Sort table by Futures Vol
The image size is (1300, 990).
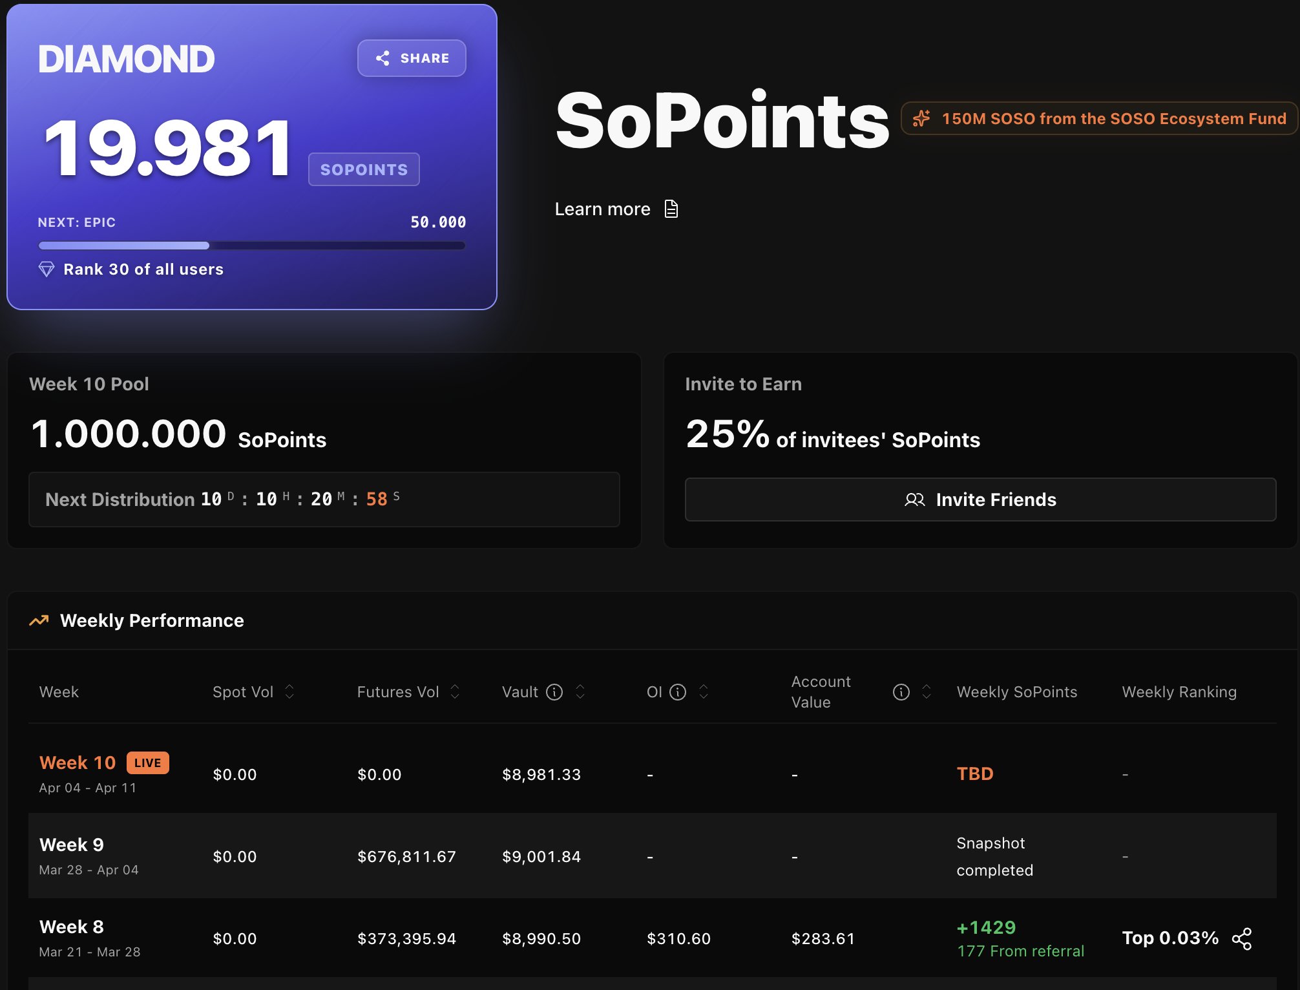click(455, 692)
